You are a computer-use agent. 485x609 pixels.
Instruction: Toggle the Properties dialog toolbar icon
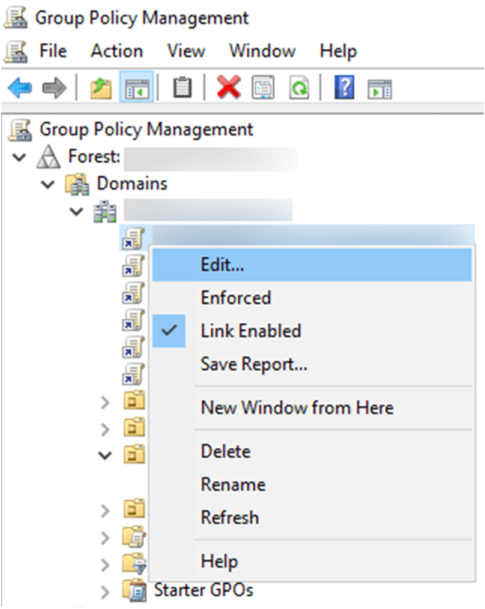[262, 87]
